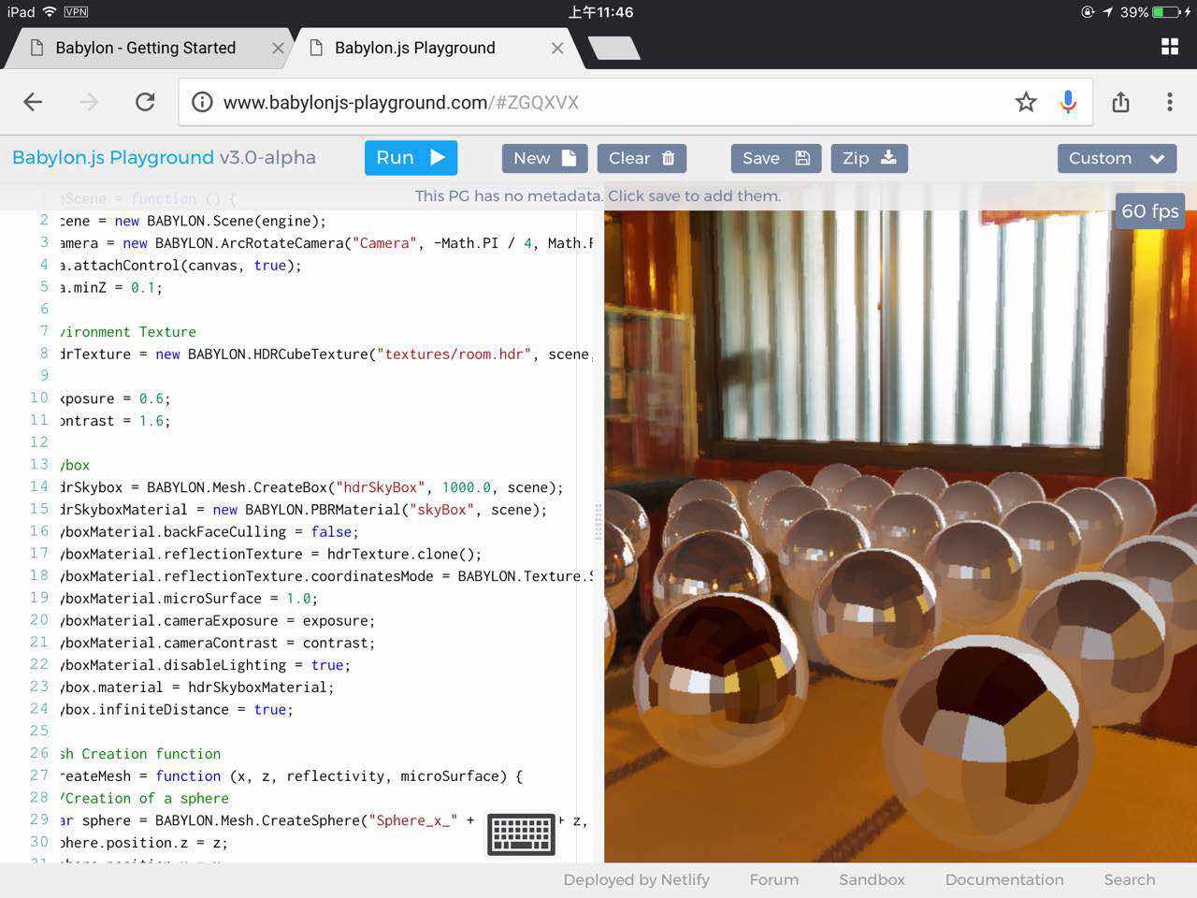Click the 'This PG has no metadata' message
This screenshot has height=898, width=1197.
(x=598, y=196)
